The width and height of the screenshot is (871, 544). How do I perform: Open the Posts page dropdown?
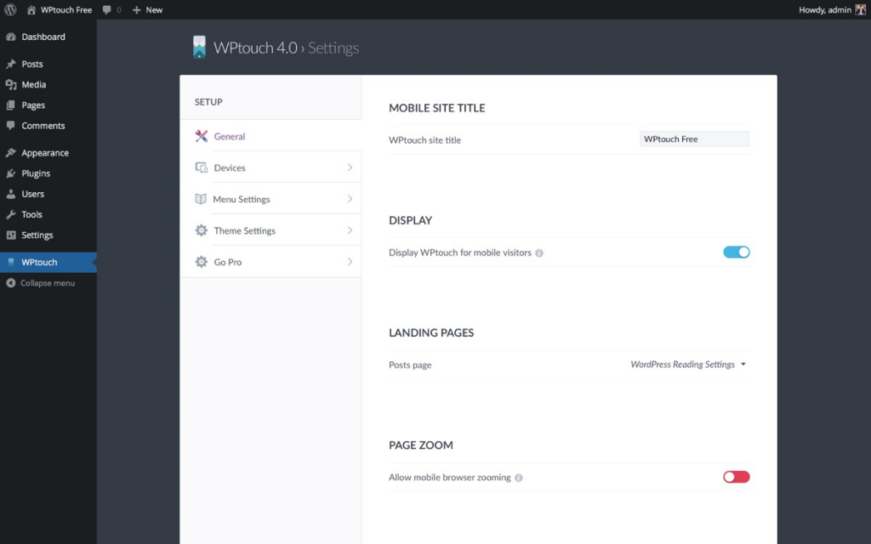tap(687, 365)
